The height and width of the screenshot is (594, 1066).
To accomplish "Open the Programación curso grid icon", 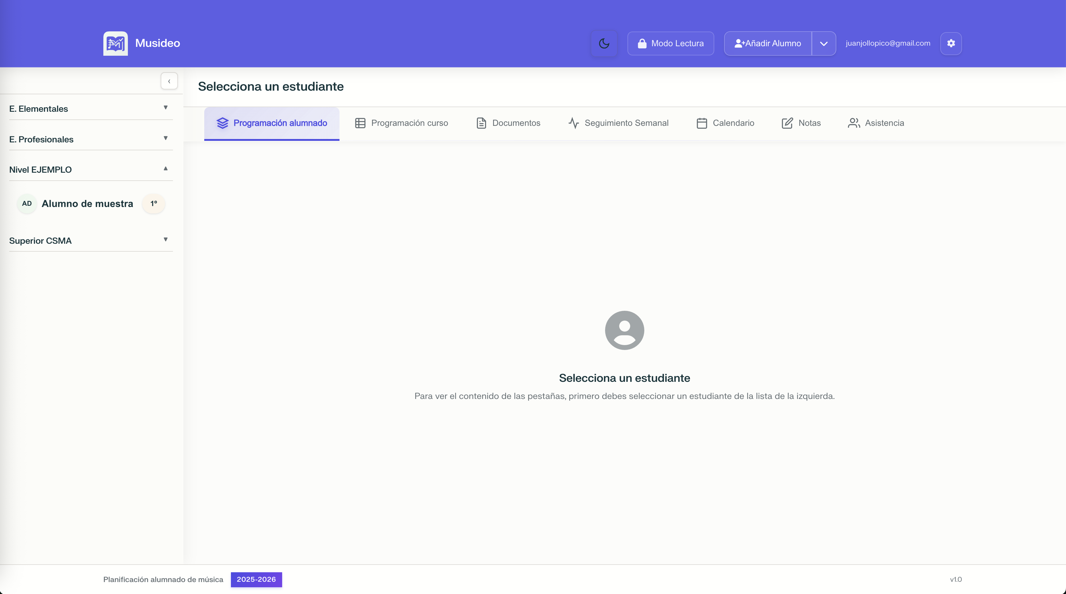I will coord(360,123).
